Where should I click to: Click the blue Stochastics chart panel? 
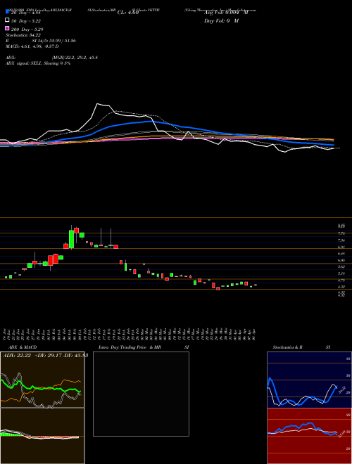pos(309,380)
